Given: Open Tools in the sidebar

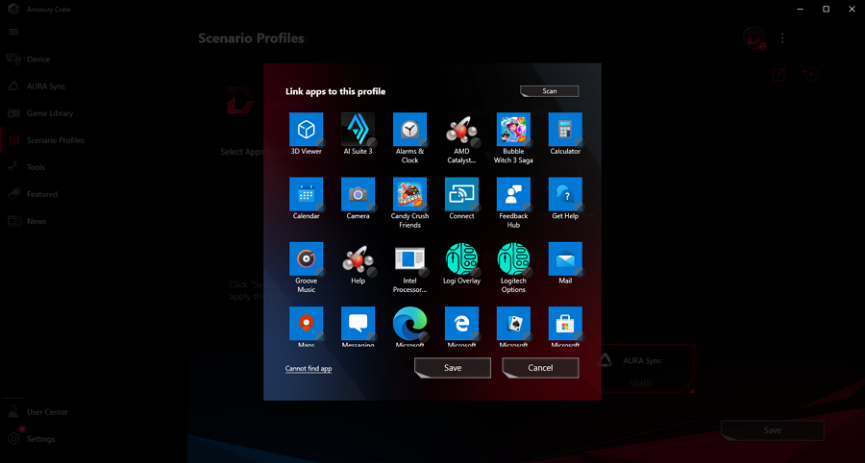Looking at the screenshot, I should pos(36,167).
